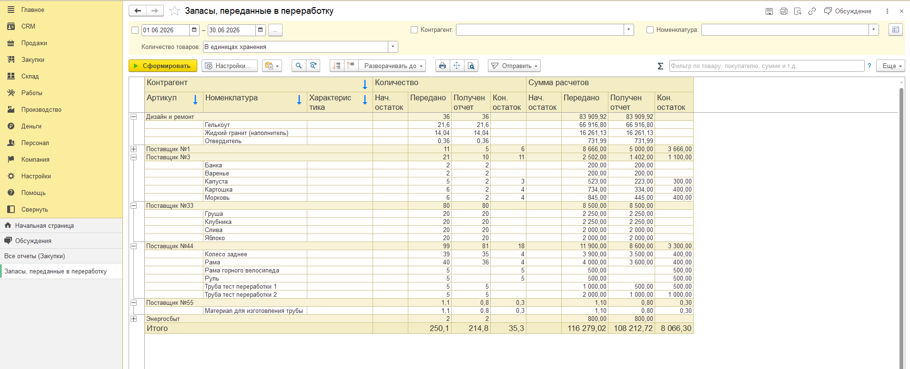
Task: Click the Сформировать button
Action: [x=162, y=66]
